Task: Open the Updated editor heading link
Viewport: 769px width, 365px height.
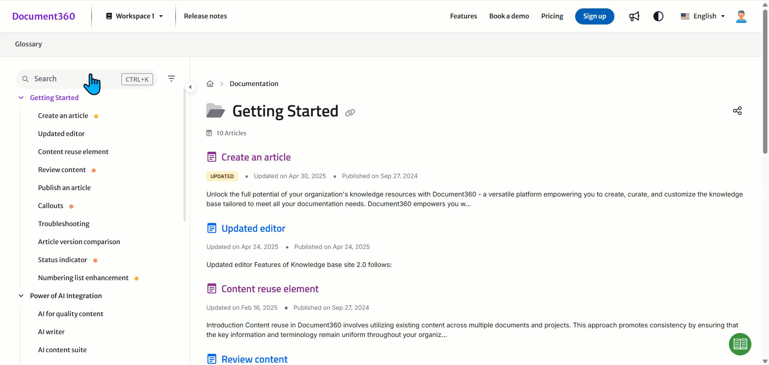Action: (253, 228)
